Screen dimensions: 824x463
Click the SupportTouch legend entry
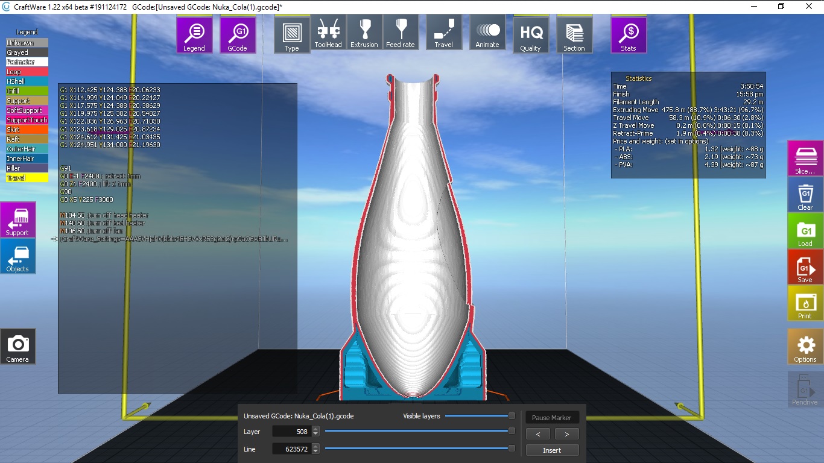(x=27, y=120)
